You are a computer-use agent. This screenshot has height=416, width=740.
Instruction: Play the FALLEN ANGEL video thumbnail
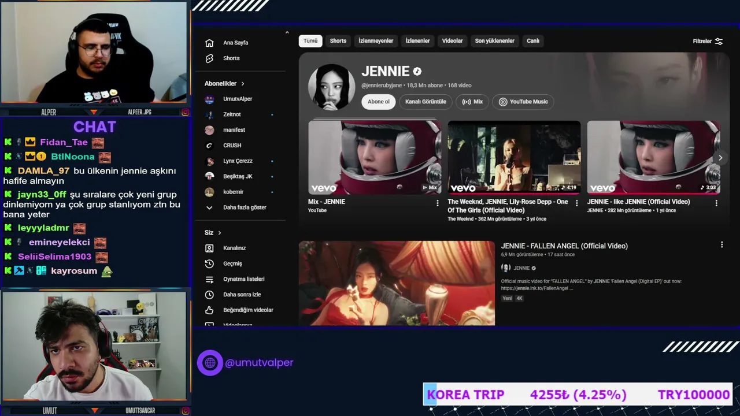point(397,283)
